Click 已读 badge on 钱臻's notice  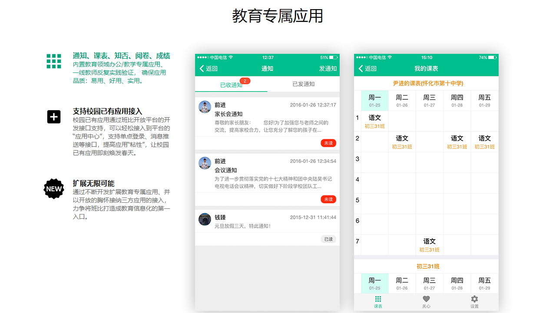328,239
